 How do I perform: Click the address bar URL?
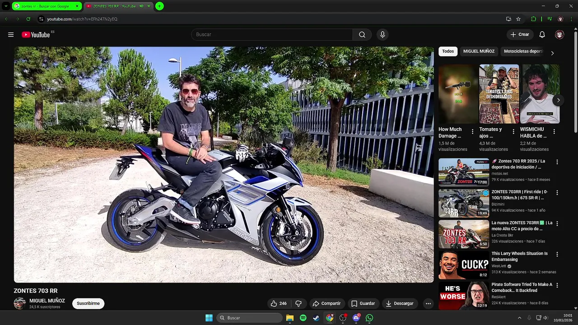[x=82, y=19]
